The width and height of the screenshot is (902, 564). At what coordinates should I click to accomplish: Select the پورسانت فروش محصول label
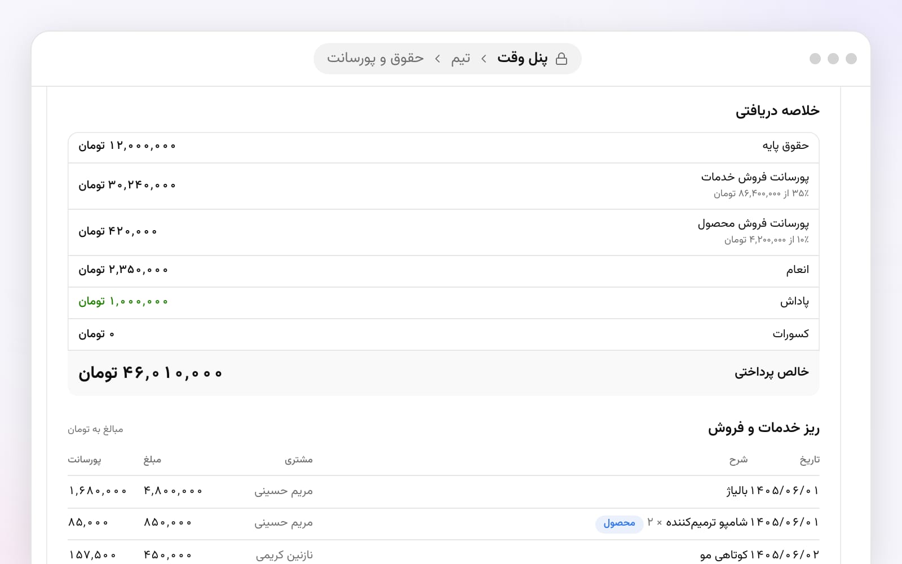tap(753, 223)
